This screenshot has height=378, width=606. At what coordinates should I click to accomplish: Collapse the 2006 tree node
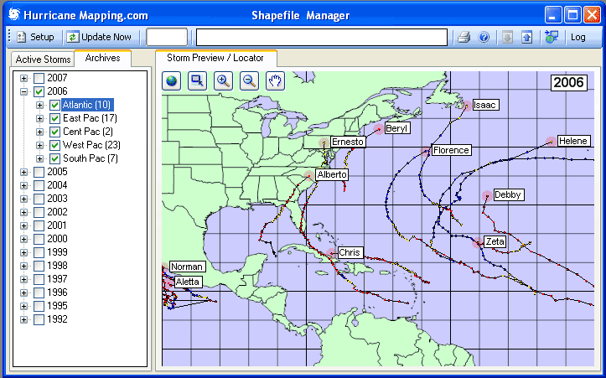coord(24,91)
